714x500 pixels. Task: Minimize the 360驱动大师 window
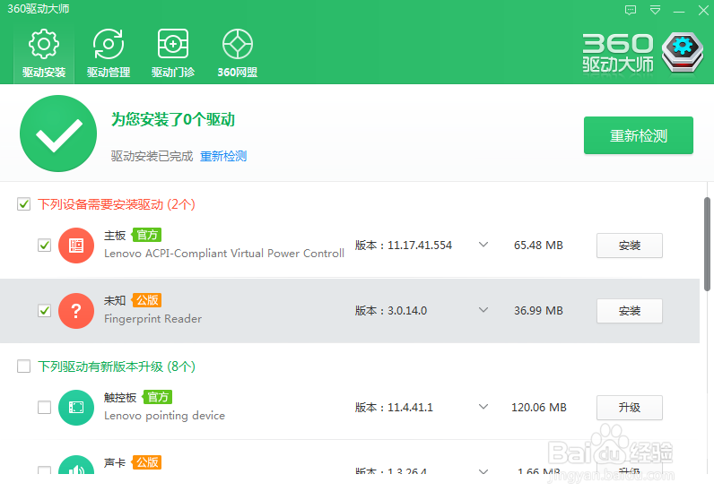(679, 10)
